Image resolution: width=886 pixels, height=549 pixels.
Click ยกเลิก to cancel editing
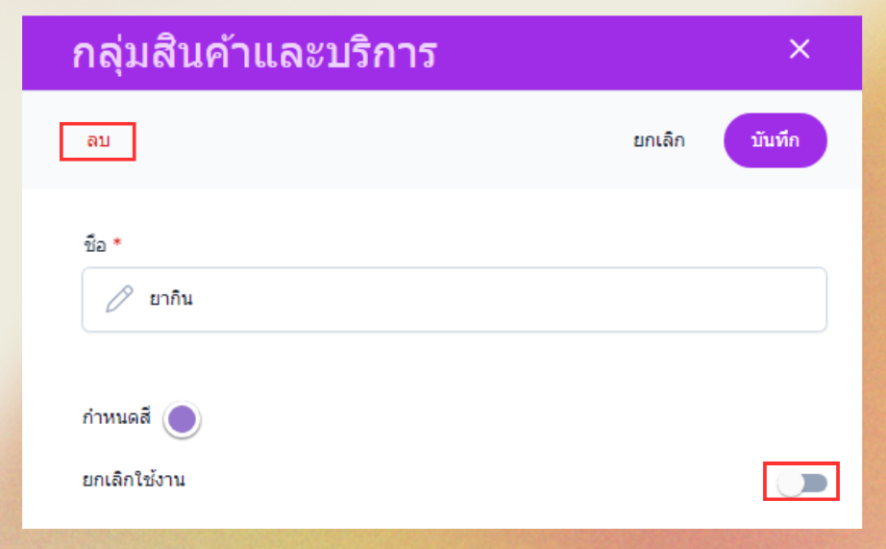point(658,140)
